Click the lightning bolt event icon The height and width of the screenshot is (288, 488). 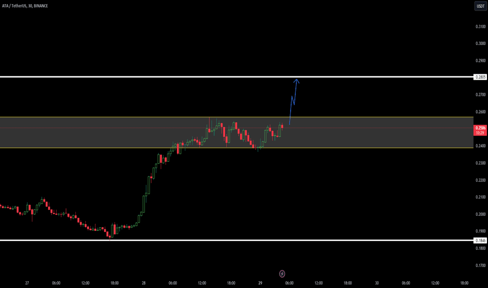[282, 274]
